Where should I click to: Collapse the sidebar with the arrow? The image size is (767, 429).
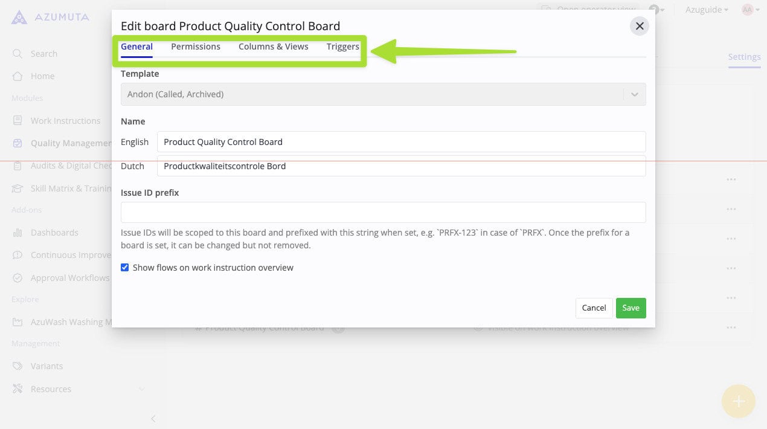tap(153, 418)
